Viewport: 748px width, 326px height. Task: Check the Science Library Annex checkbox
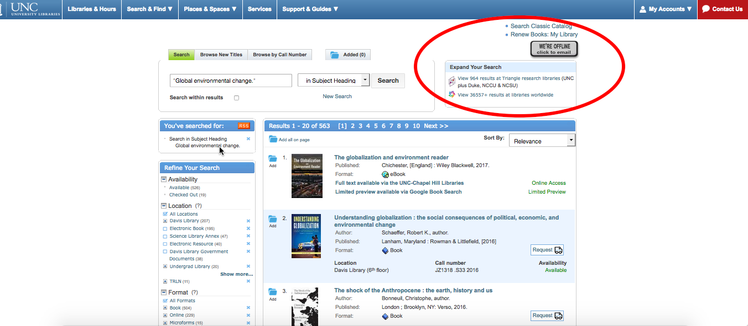165,236
